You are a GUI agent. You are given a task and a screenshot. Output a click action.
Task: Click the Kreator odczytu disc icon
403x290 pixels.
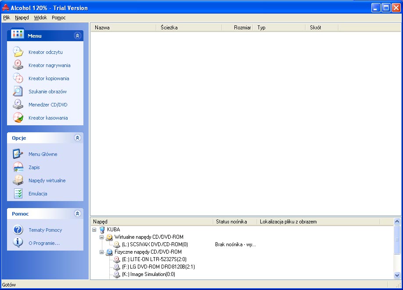pos(18,52)
